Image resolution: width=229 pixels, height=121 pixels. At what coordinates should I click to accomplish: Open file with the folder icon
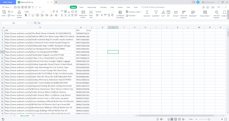point(15,7)
